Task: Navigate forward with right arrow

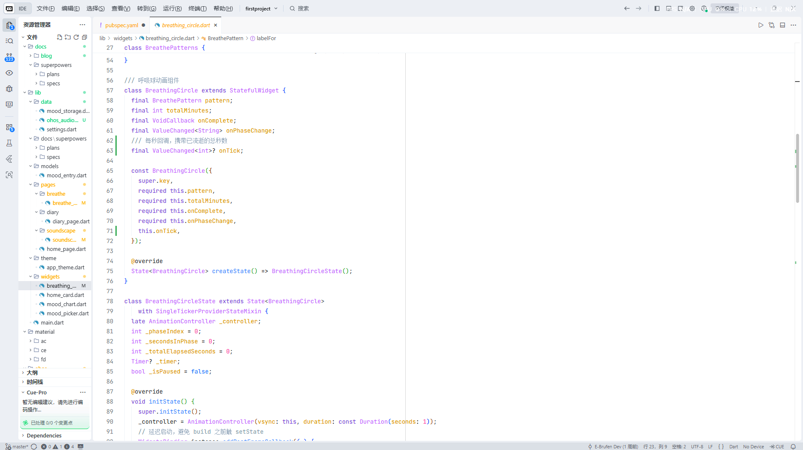Action: click(639, 8)
